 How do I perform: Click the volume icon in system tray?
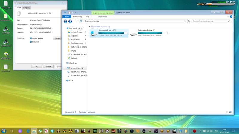(x=212, y=131)
